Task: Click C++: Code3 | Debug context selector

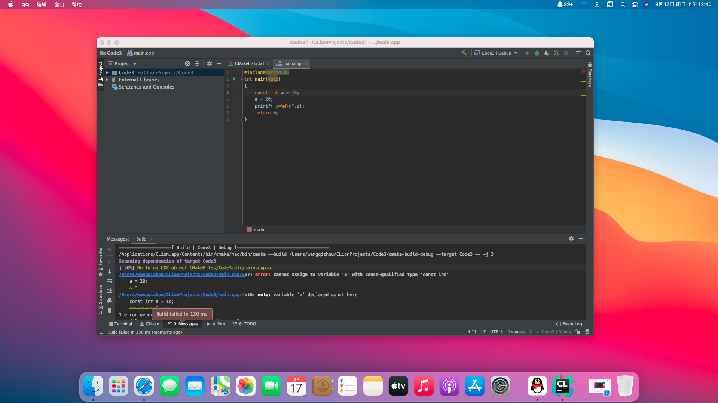Action: tap(550, 332)
